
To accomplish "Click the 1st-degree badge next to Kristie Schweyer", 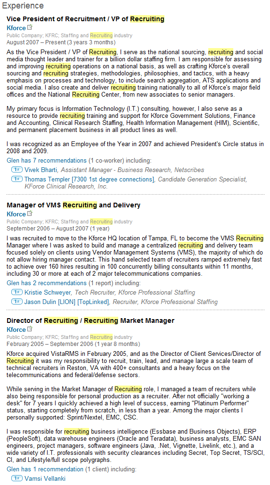I will click(x=16, y=292).
